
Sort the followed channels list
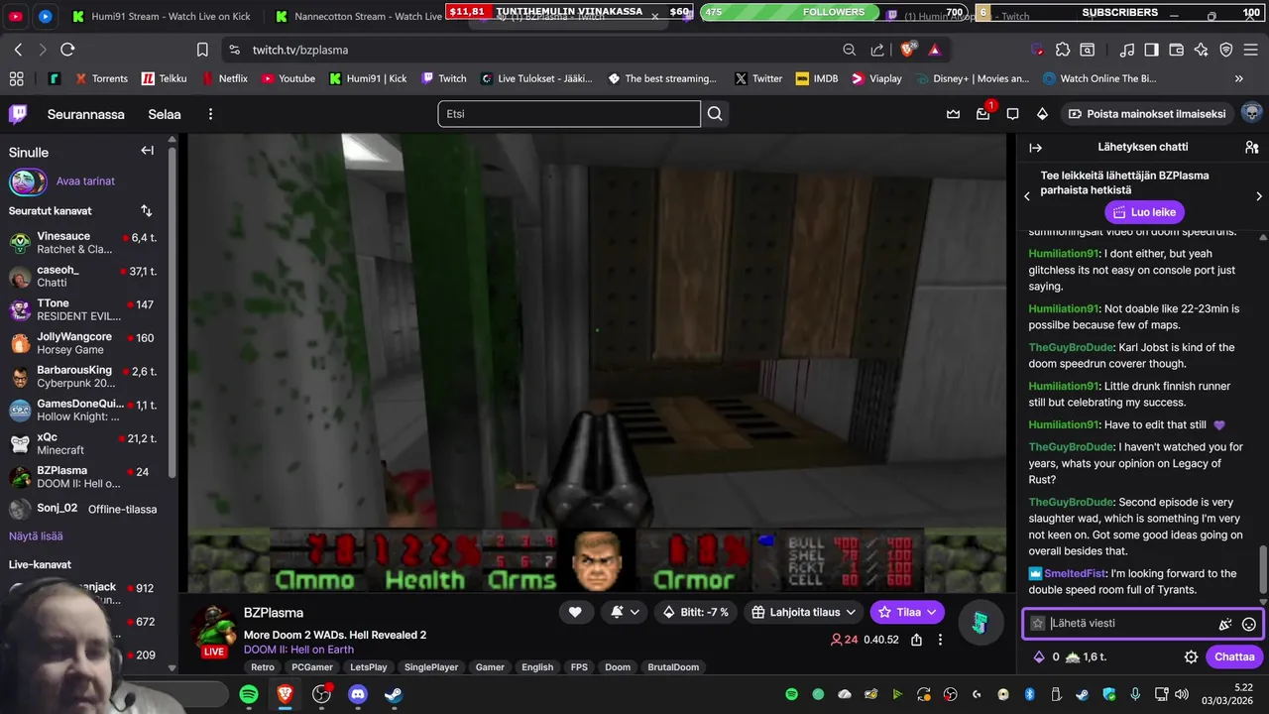click(147, 211)
